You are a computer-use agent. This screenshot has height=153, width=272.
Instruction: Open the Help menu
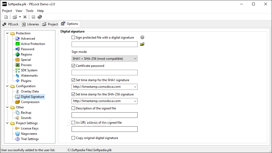click(x=40, y=11)
